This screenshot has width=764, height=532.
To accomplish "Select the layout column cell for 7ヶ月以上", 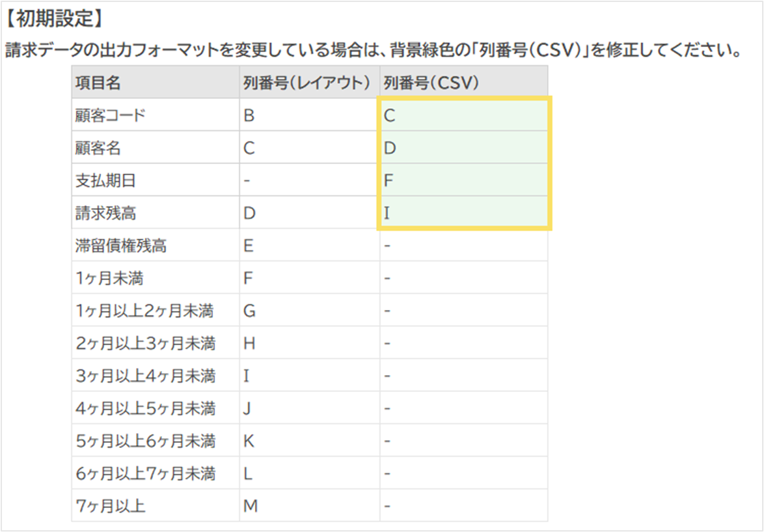I will [309, 506].
